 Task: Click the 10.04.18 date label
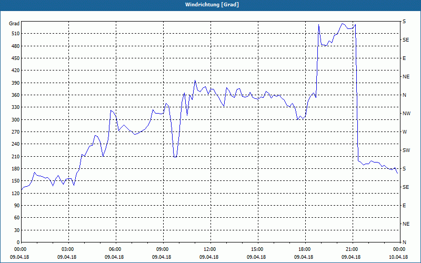click(x=398, y=257)
